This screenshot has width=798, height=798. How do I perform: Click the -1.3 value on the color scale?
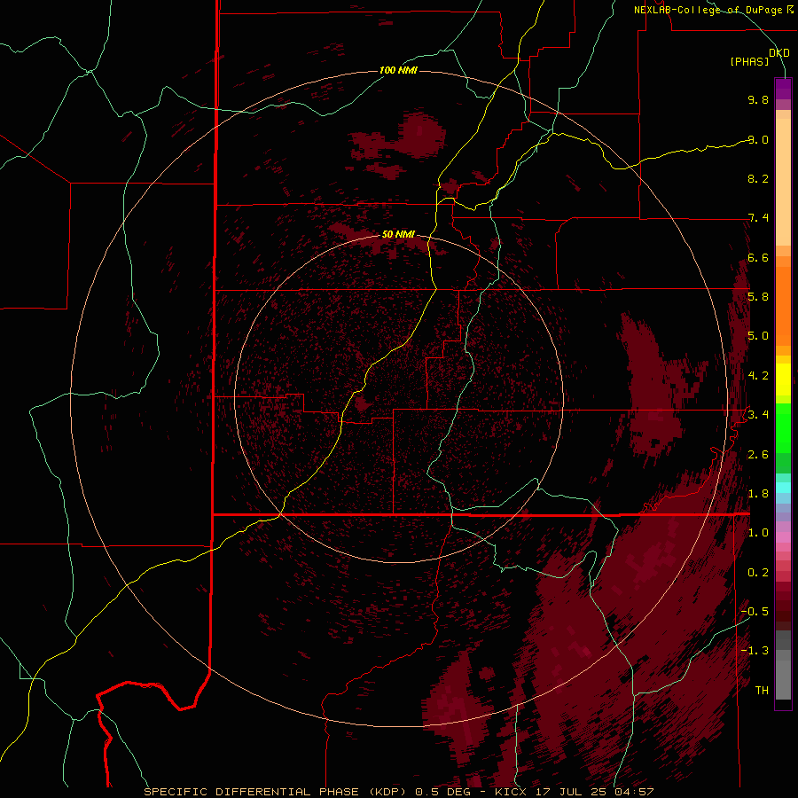point(755,651)
